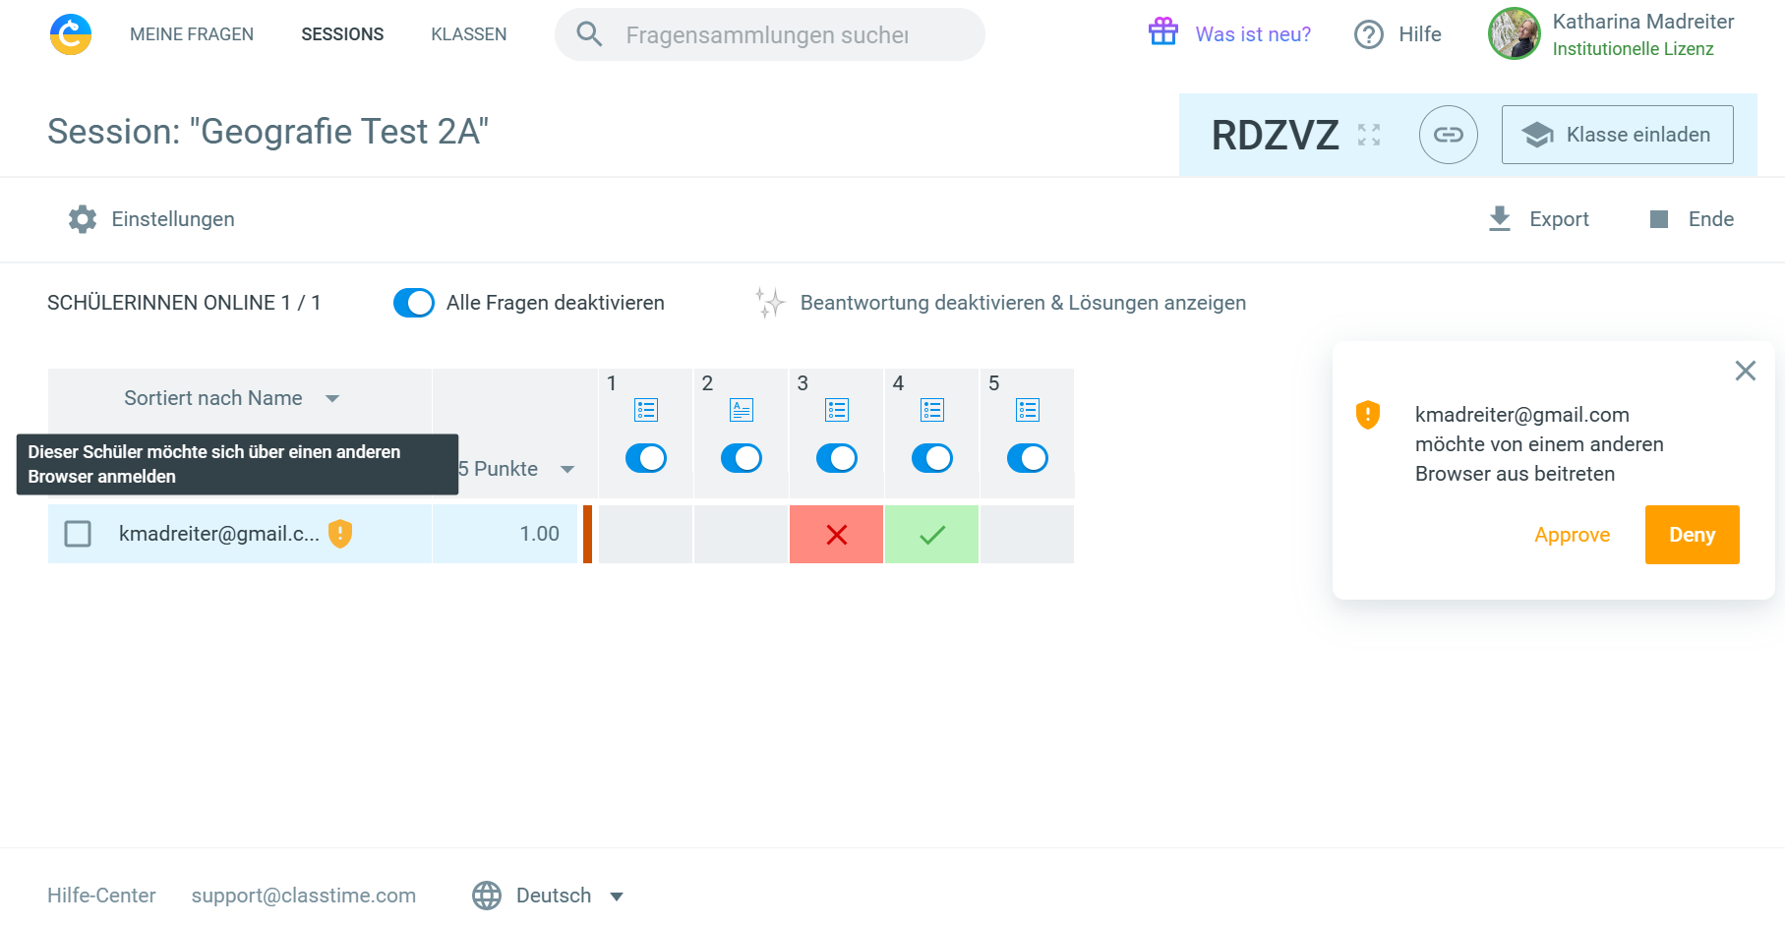This screenshot has height=926, width=1785.
Task: Open question 2 text-type icon
Action: (x=742, y=410)
